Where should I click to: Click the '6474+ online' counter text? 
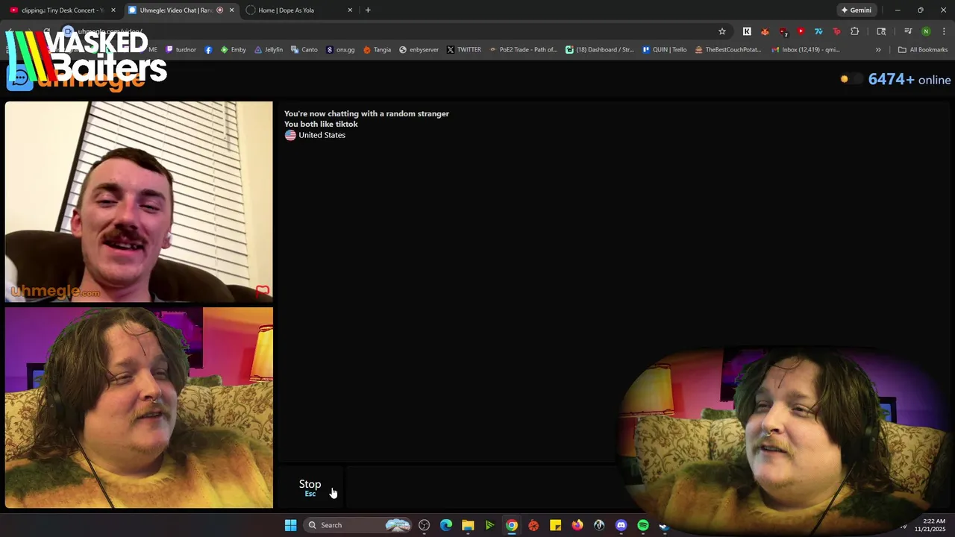(x=909, y=80)
